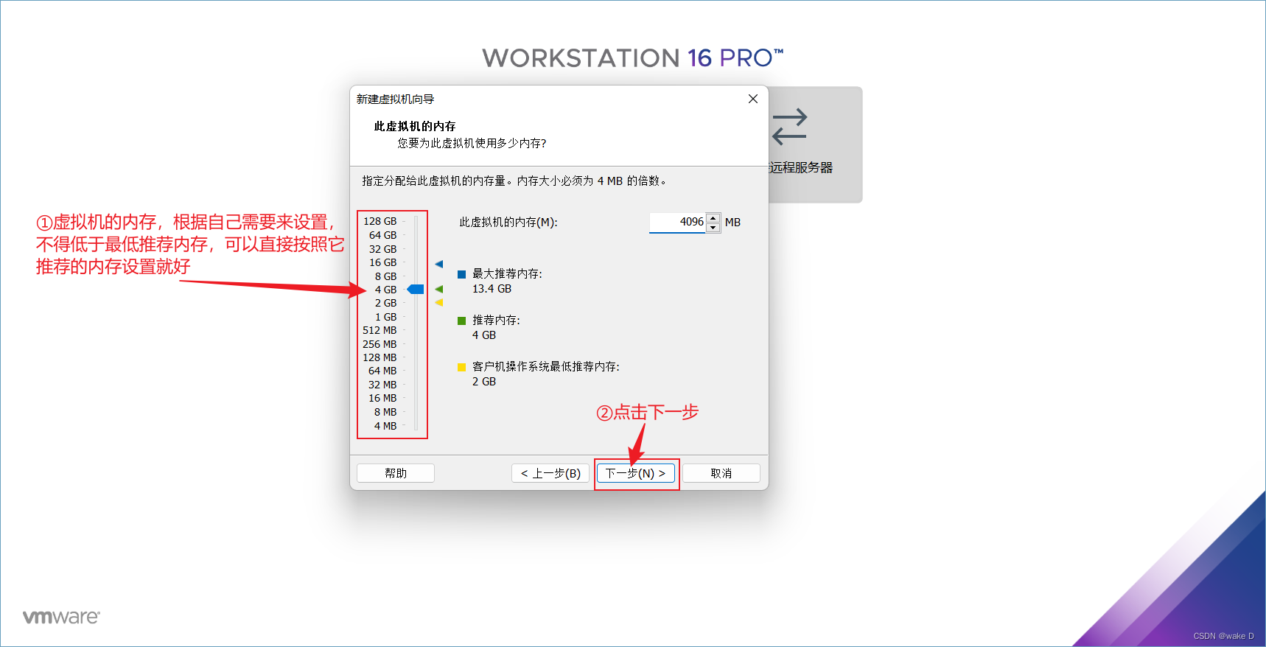Click the memory value input field showing 4096
The height and width of the screenshot is (647, 1266).
(677, 222)
